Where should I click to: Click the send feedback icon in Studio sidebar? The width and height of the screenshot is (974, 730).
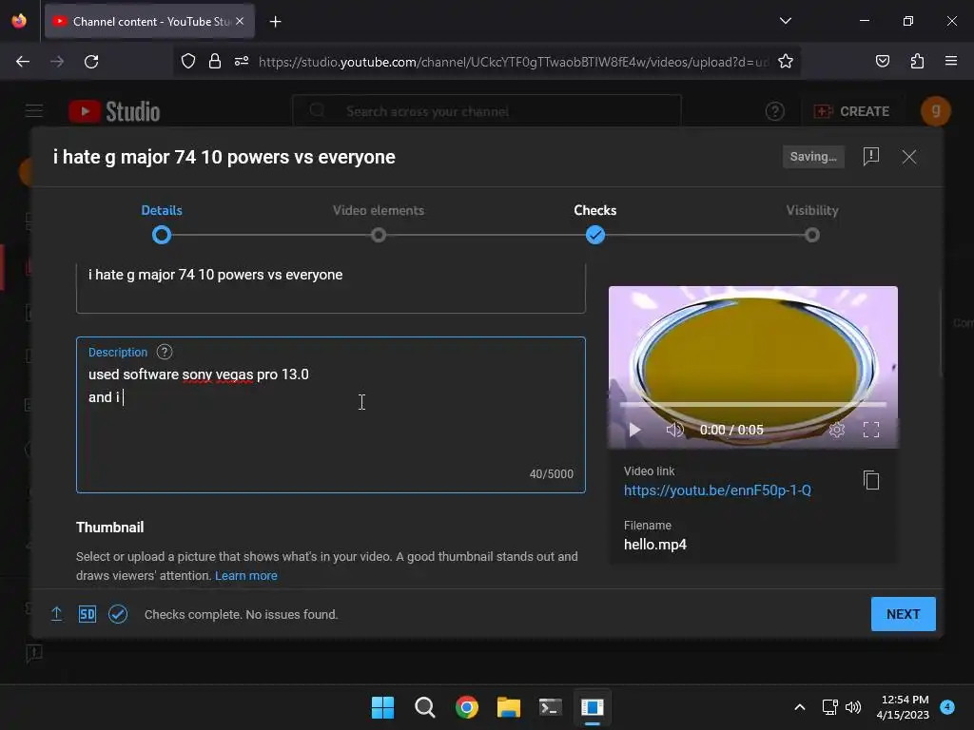coord(34,653)
